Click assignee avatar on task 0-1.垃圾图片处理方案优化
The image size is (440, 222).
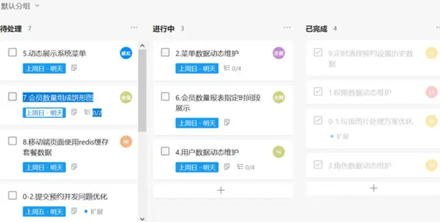pos(431,121)
